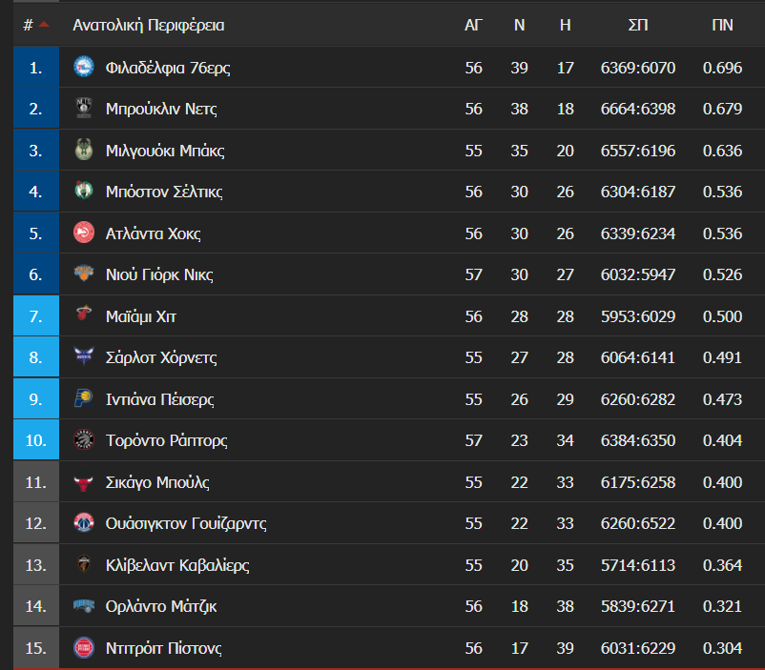Click the Chicago Bulls logo
This screenshot has height=670, width=765.
pyautogui.click(x=83, y=483)
